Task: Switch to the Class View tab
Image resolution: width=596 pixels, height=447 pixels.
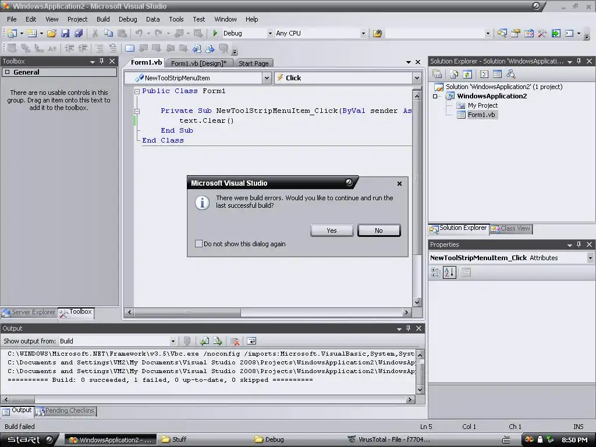Action: click(511, 228)
